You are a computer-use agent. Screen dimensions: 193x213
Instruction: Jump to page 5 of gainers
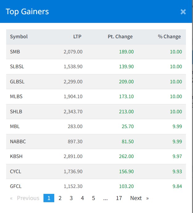coord(93,198)
